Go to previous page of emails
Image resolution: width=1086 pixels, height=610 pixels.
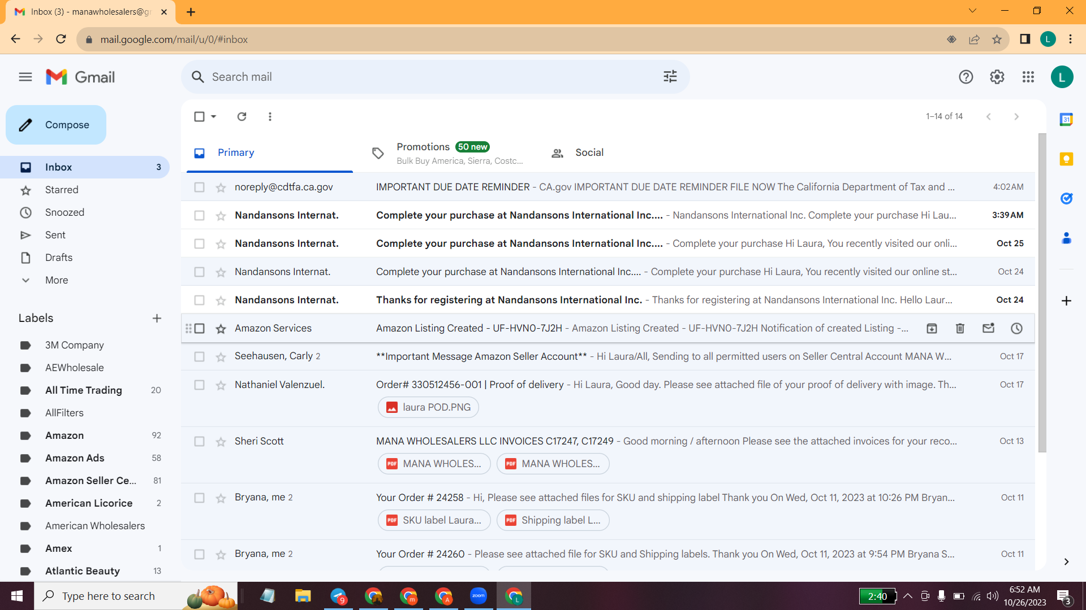tap(988, 116)
